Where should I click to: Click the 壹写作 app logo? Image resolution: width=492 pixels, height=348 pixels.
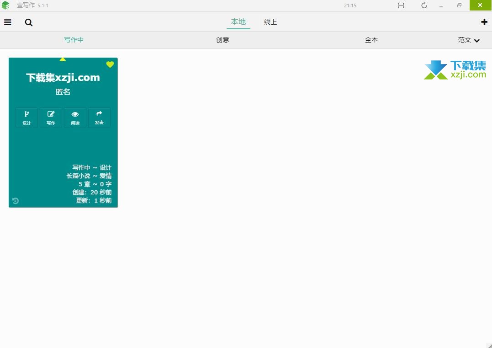5,5
